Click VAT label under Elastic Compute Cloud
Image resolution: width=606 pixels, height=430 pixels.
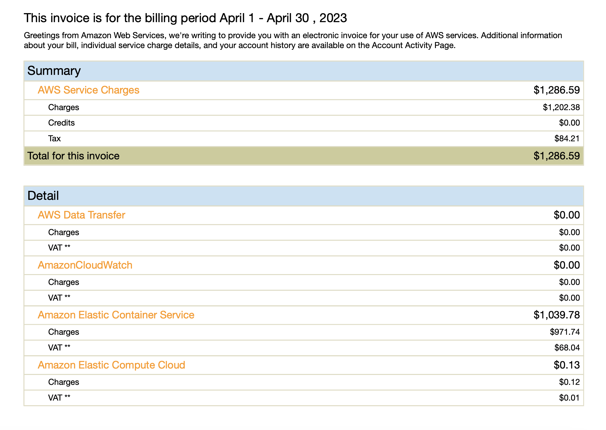[x=59, y=398]
